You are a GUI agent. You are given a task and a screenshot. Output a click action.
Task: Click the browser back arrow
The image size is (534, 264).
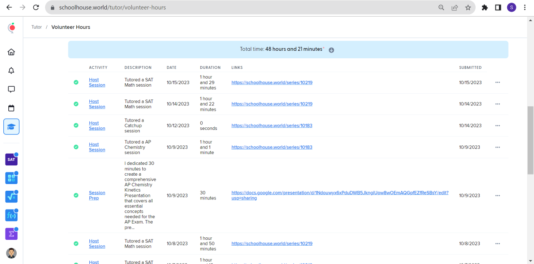(9, 7)
